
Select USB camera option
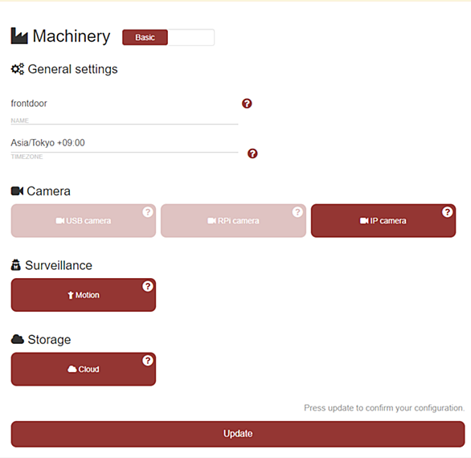coord(84,221)
